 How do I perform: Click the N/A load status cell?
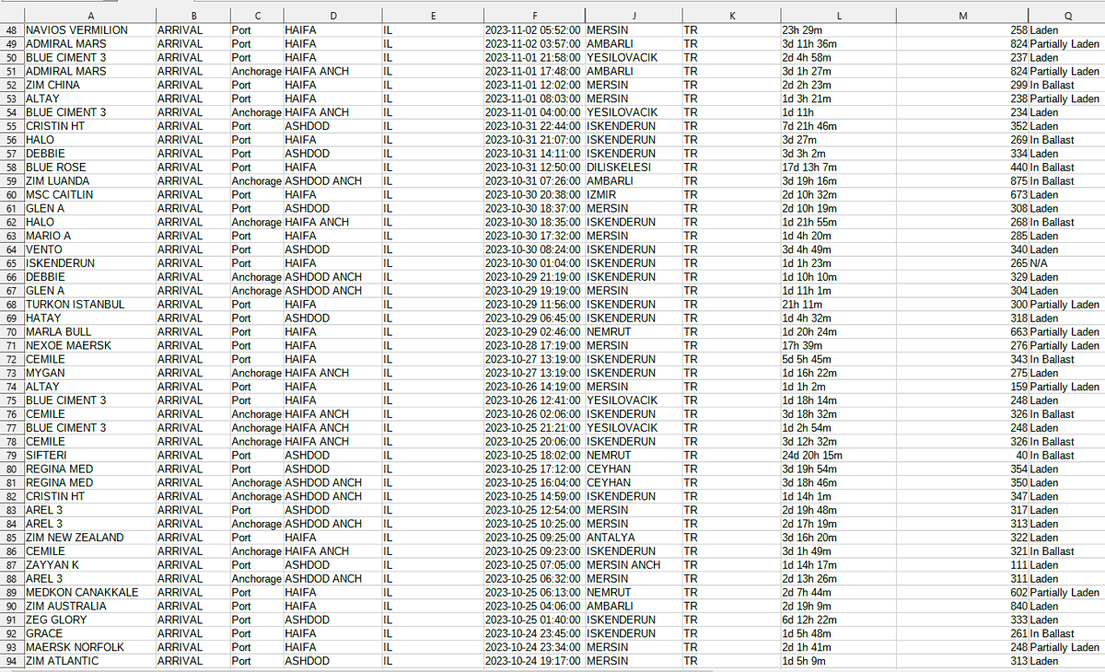click(x=1066, y=263)
